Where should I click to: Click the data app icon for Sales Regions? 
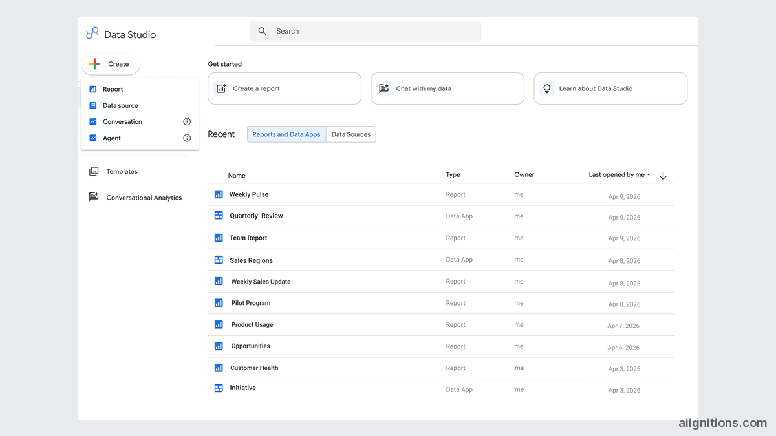(219, 260)
